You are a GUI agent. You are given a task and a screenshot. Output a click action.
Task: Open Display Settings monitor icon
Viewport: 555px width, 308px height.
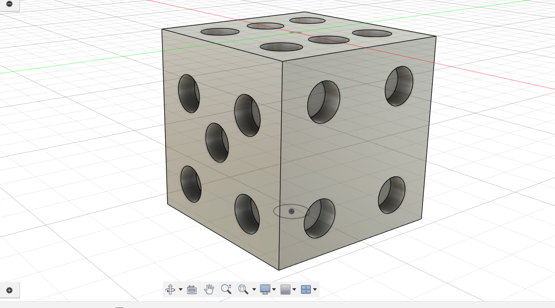[x=265, y=289]
